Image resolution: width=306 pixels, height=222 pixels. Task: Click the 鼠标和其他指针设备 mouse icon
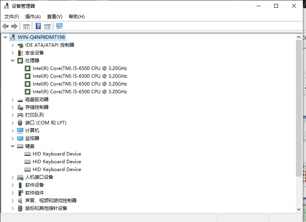tap(20, 208)
